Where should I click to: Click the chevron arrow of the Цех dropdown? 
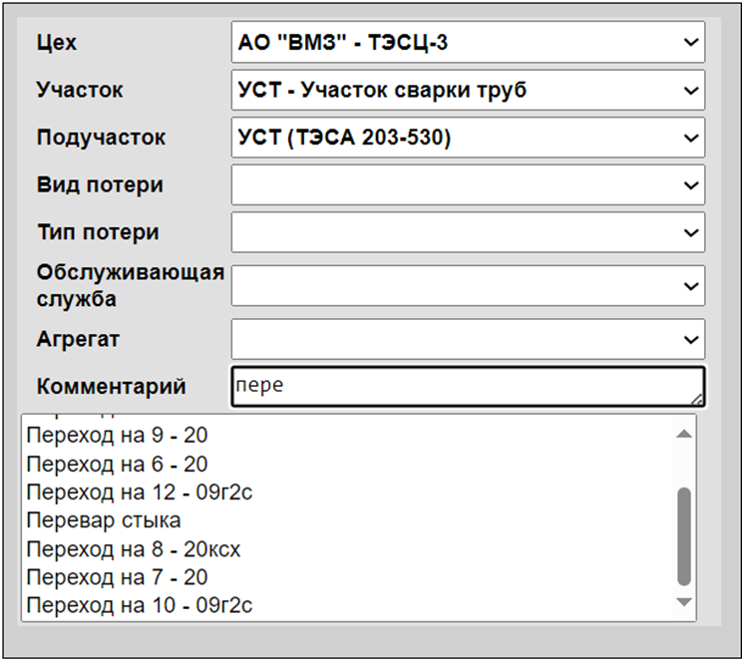(x=691, y=43)
